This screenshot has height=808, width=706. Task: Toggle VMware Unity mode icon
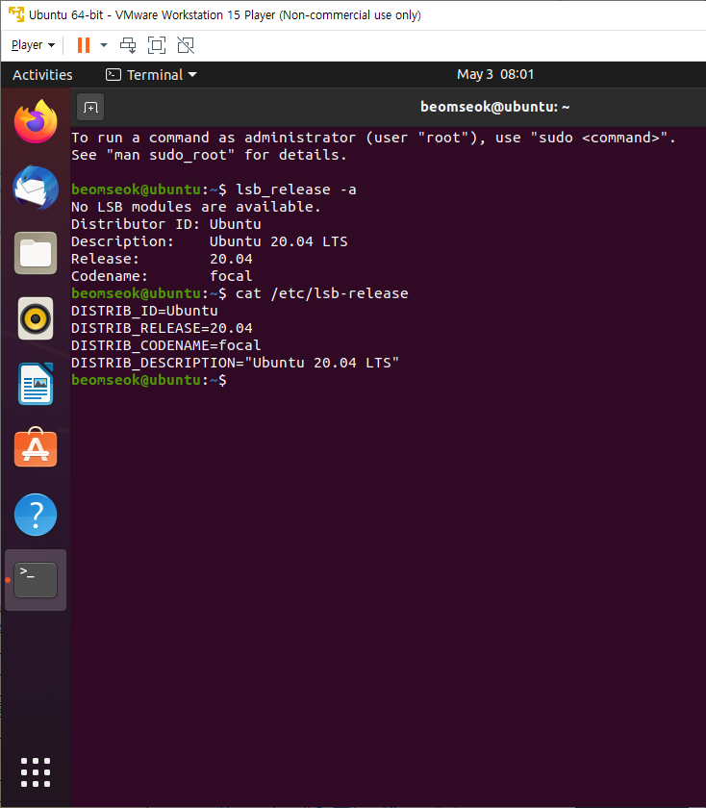click(x=186, y=45)
